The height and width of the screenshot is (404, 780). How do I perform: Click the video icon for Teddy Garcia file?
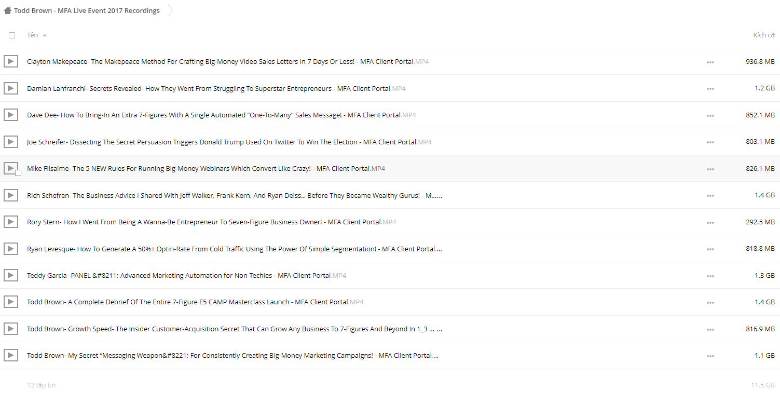tap(11, 276)
